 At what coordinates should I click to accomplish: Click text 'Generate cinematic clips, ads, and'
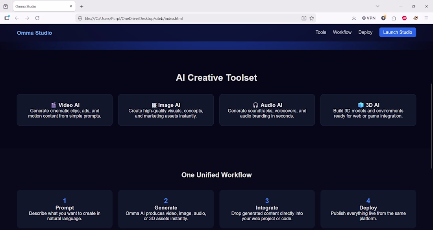pos(65,111)
